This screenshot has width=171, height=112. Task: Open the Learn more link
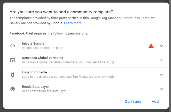pos(73,23)
